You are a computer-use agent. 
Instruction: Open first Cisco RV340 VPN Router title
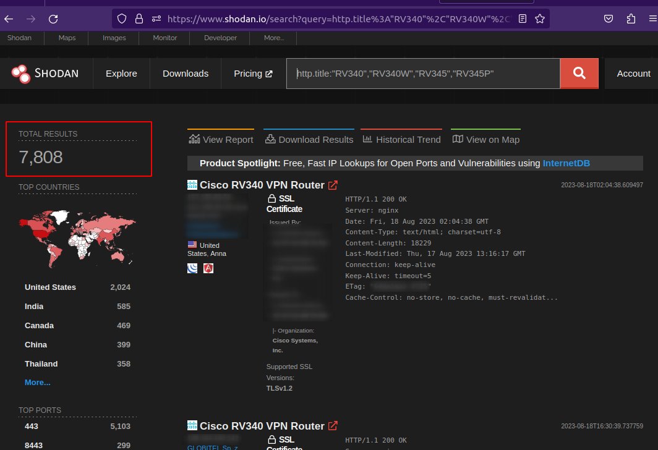point(262,185)
